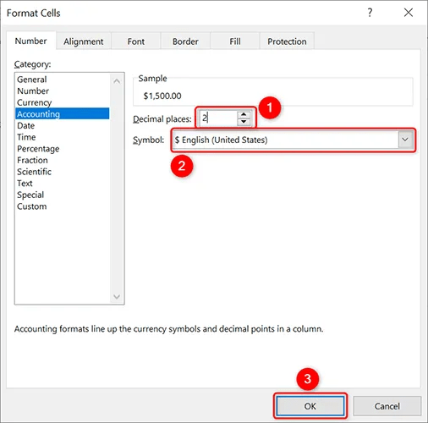Click the $ English (United States) symbol box
The image size is (428, 423).
286,140
